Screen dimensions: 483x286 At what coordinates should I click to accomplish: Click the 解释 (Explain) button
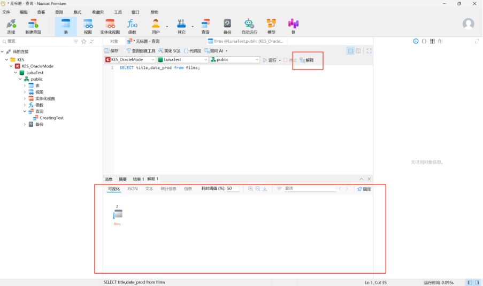point(307,60)
